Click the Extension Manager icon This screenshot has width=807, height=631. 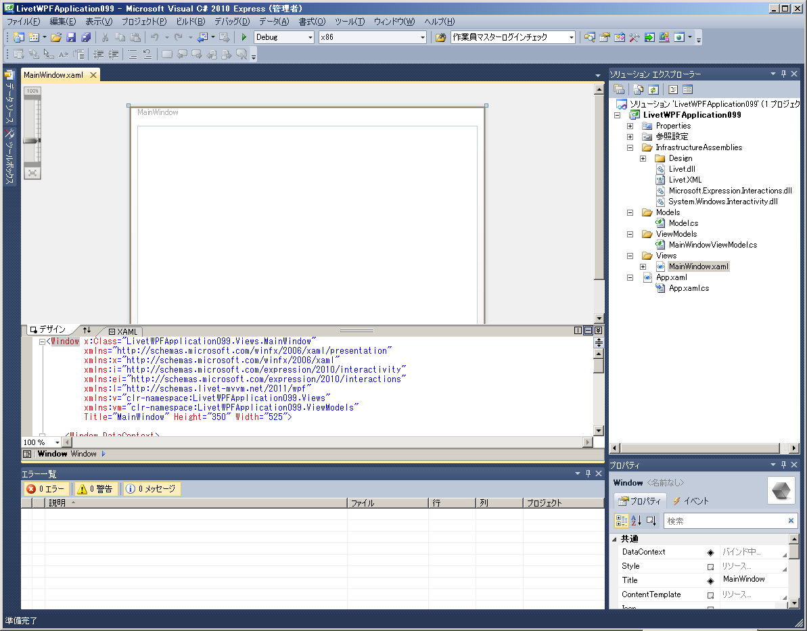[x=664, y=37]
